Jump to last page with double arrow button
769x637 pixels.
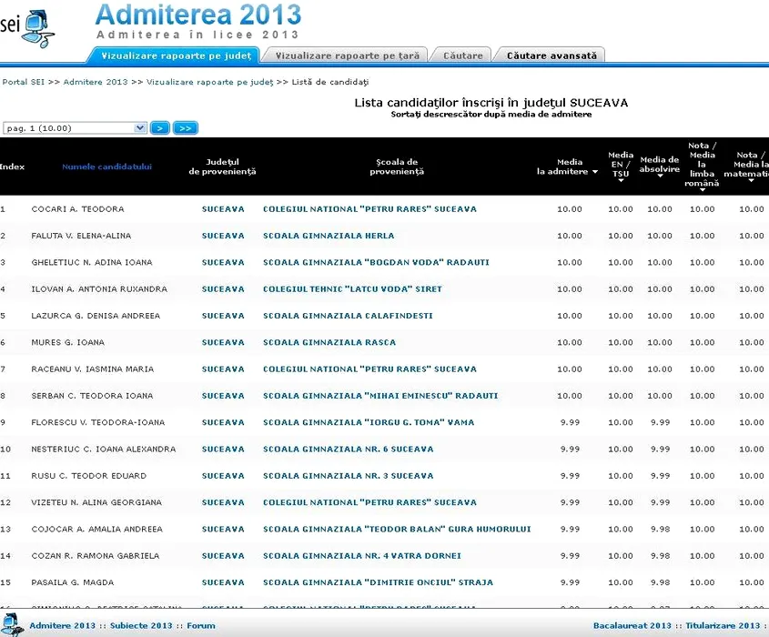(x=186, y=128)
